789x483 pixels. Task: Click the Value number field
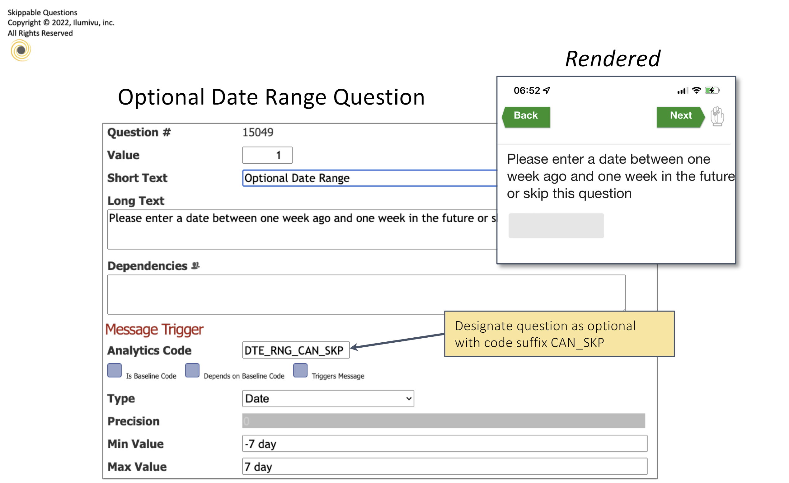[x=267, y=155]
